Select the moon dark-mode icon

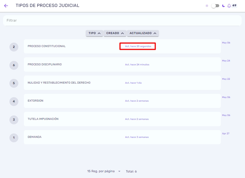(223, 6)
